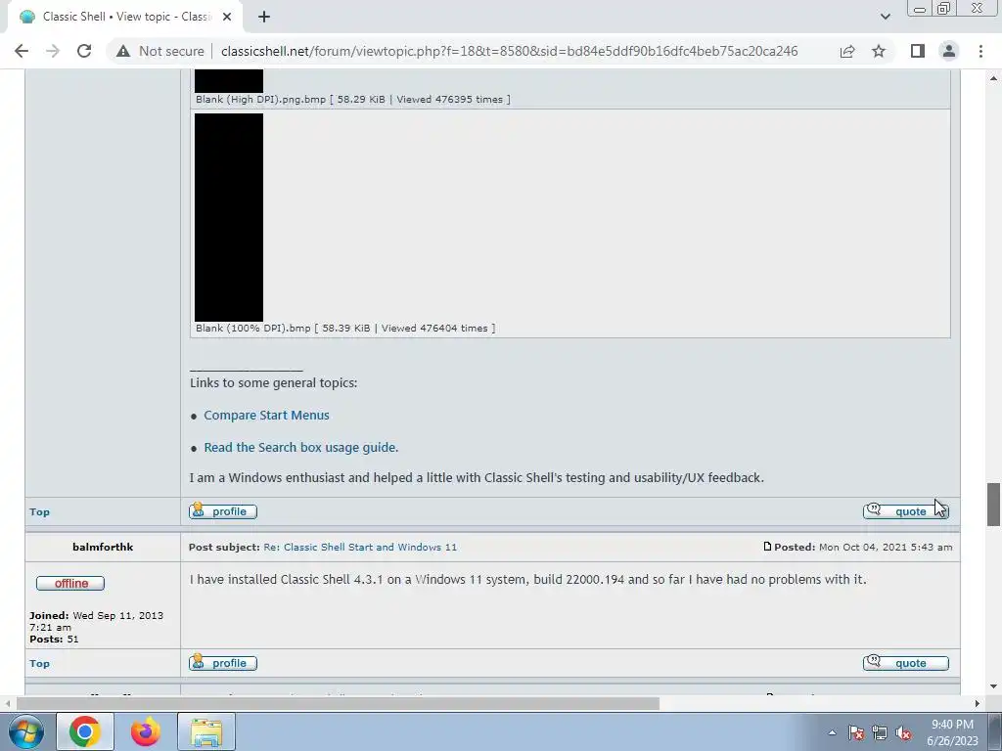The width and height of the screenshot is (1002, 751).
Task: Show hidden system tray icons
Action: click(832, 732)
